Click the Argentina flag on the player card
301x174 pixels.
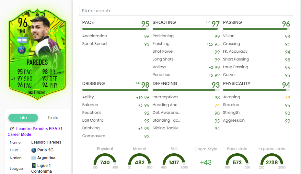pyautogui.click(x=21, y=40)
